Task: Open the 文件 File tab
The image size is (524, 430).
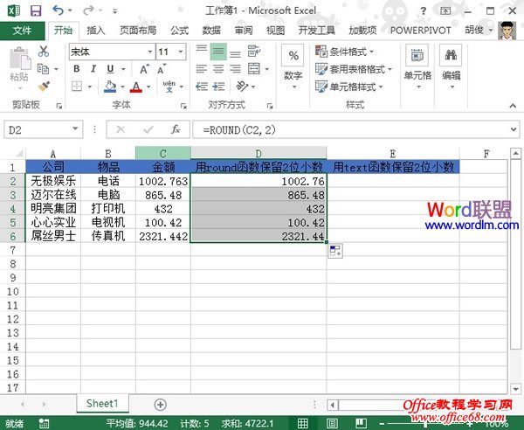Action: tap(22, 31)
